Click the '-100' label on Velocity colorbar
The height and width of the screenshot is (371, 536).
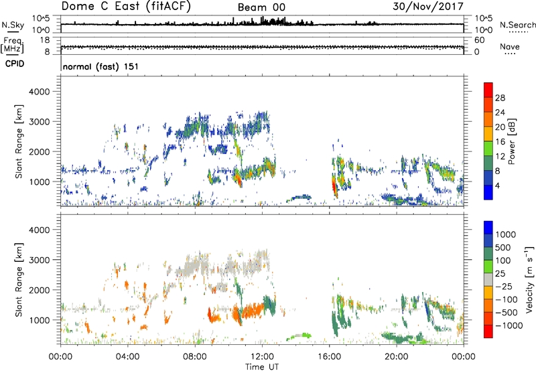tap(507, 299)
